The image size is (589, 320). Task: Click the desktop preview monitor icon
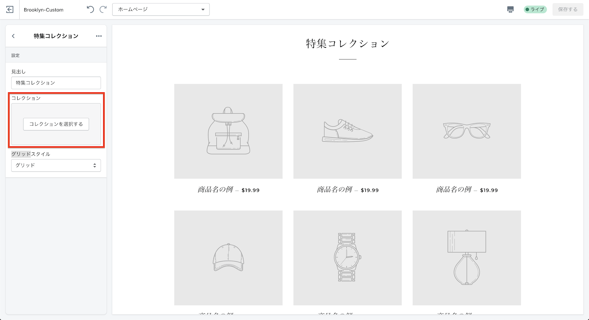tap(510, 10)
